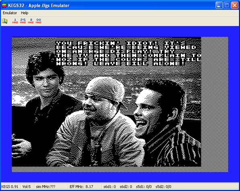Click the KEGS 0.91 status bar field
Viewport: 240px width, 191px height.
10,187
